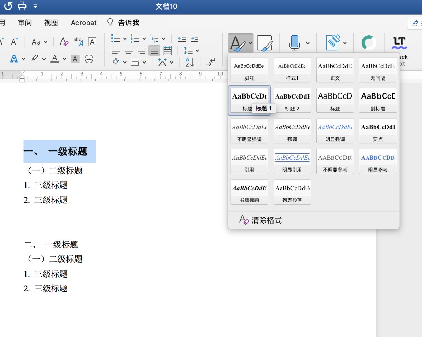Apply the 副标题 style
Screen dimensions: 422x337
(x=378, y=101)
